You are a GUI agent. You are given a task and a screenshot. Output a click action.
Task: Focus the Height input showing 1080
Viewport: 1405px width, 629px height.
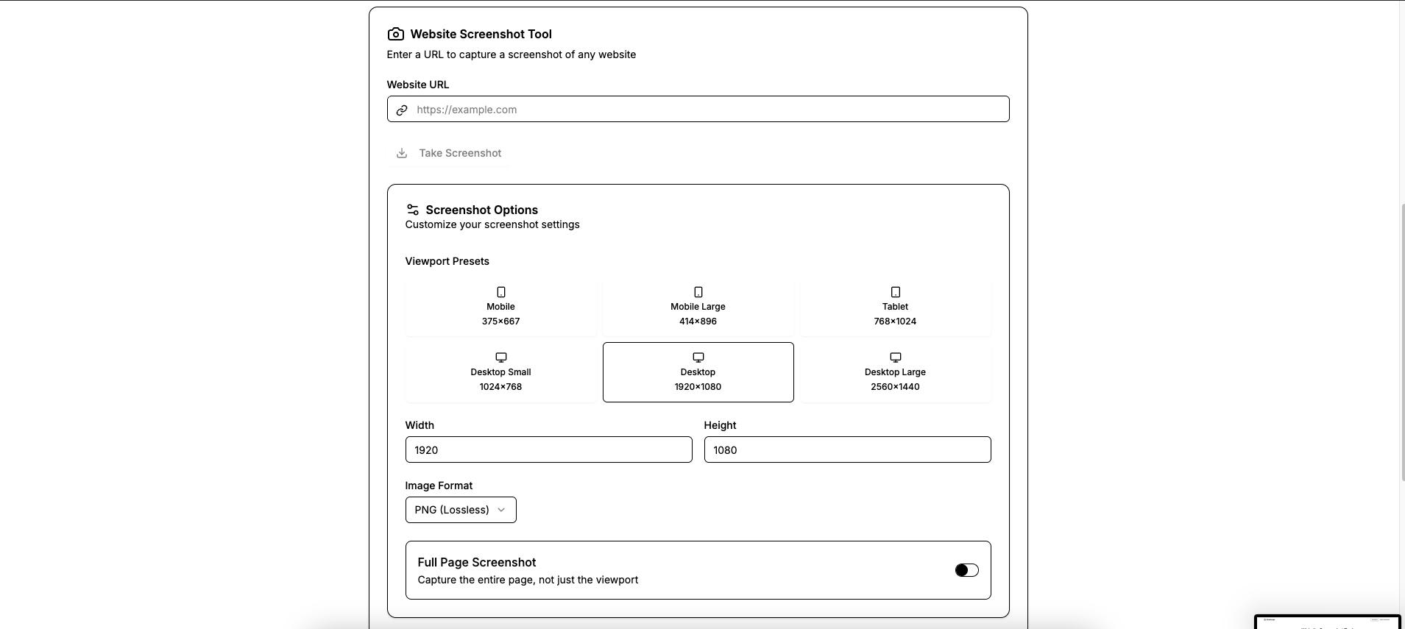[x=847, y=449]
